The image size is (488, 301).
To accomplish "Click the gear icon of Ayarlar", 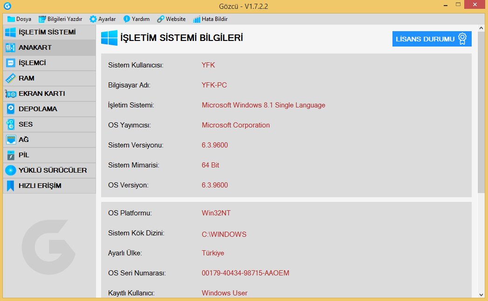I will click(93, 19).
